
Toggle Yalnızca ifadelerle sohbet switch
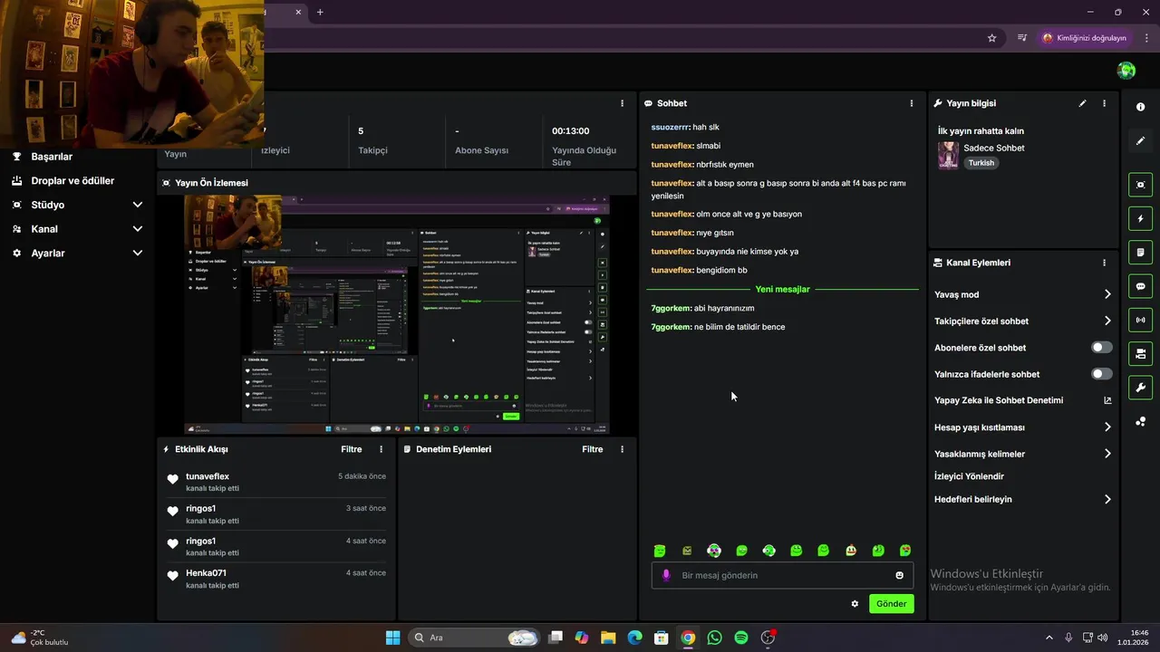tap(1101, 374)
